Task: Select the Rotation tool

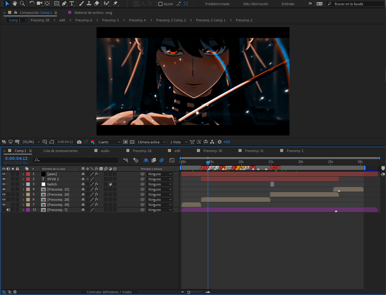Action: tap(32, 4)
